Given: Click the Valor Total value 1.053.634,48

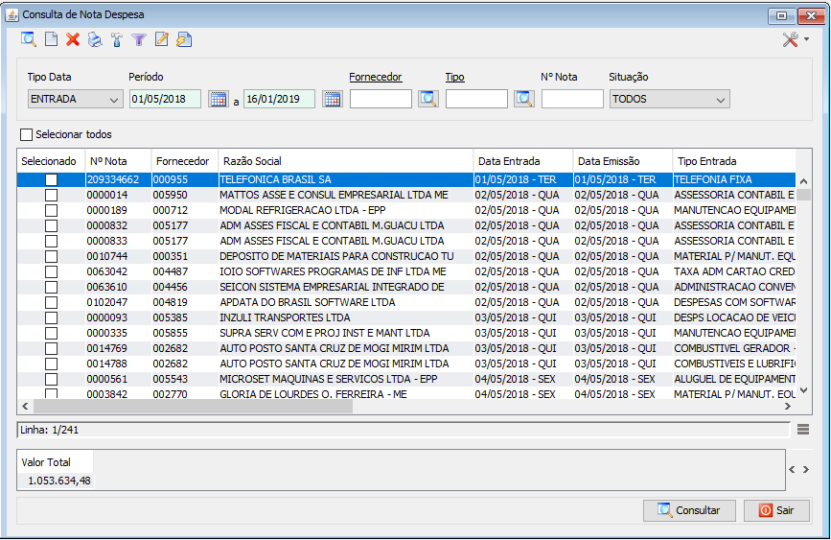Looking at the screenshot, I should tap(58, 481).
